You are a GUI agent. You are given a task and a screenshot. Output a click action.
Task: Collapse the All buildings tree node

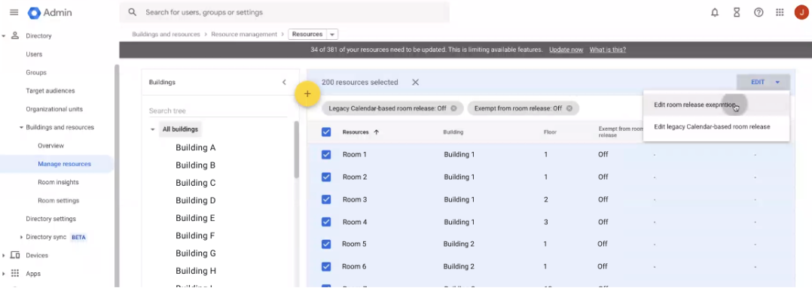[x=152, y=129]
